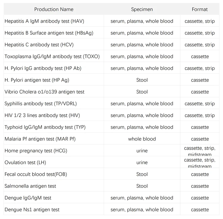
Task: Click Fecal occult blood test(FOB)
Action: point(36,174)
